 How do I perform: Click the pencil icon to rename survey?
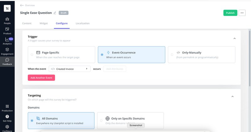[55, 13]
